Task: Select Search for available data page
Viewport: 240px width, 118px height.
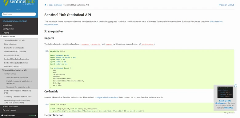Action: click(14, 48)
